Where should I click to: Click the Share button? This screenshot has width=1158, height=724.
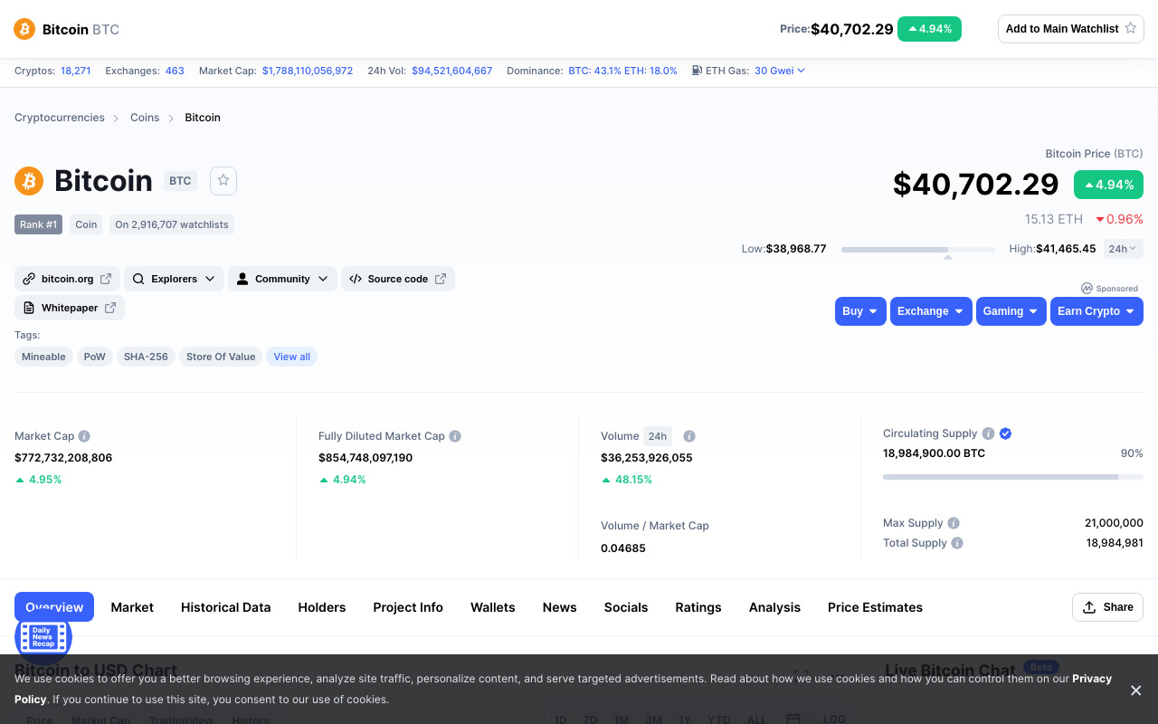(x=1107, y=607)
